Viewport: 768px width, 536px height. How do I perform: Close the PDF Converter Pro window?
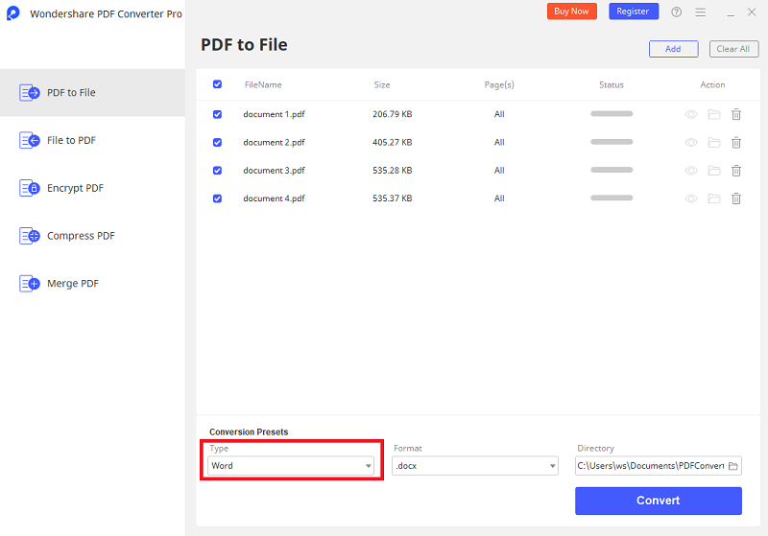tap(752, 12)
